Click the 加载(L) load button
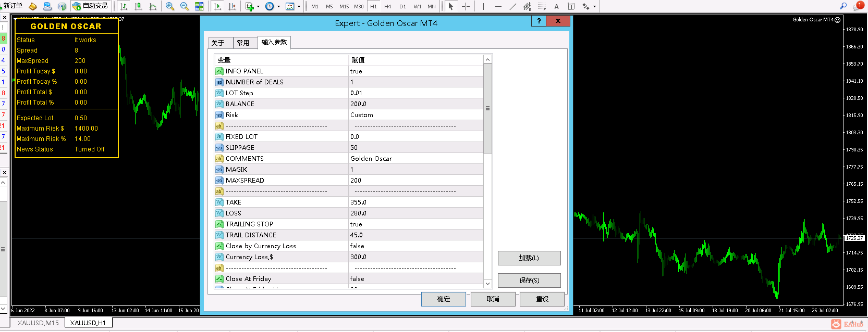868x332 pixels. [x=529, y=258]
